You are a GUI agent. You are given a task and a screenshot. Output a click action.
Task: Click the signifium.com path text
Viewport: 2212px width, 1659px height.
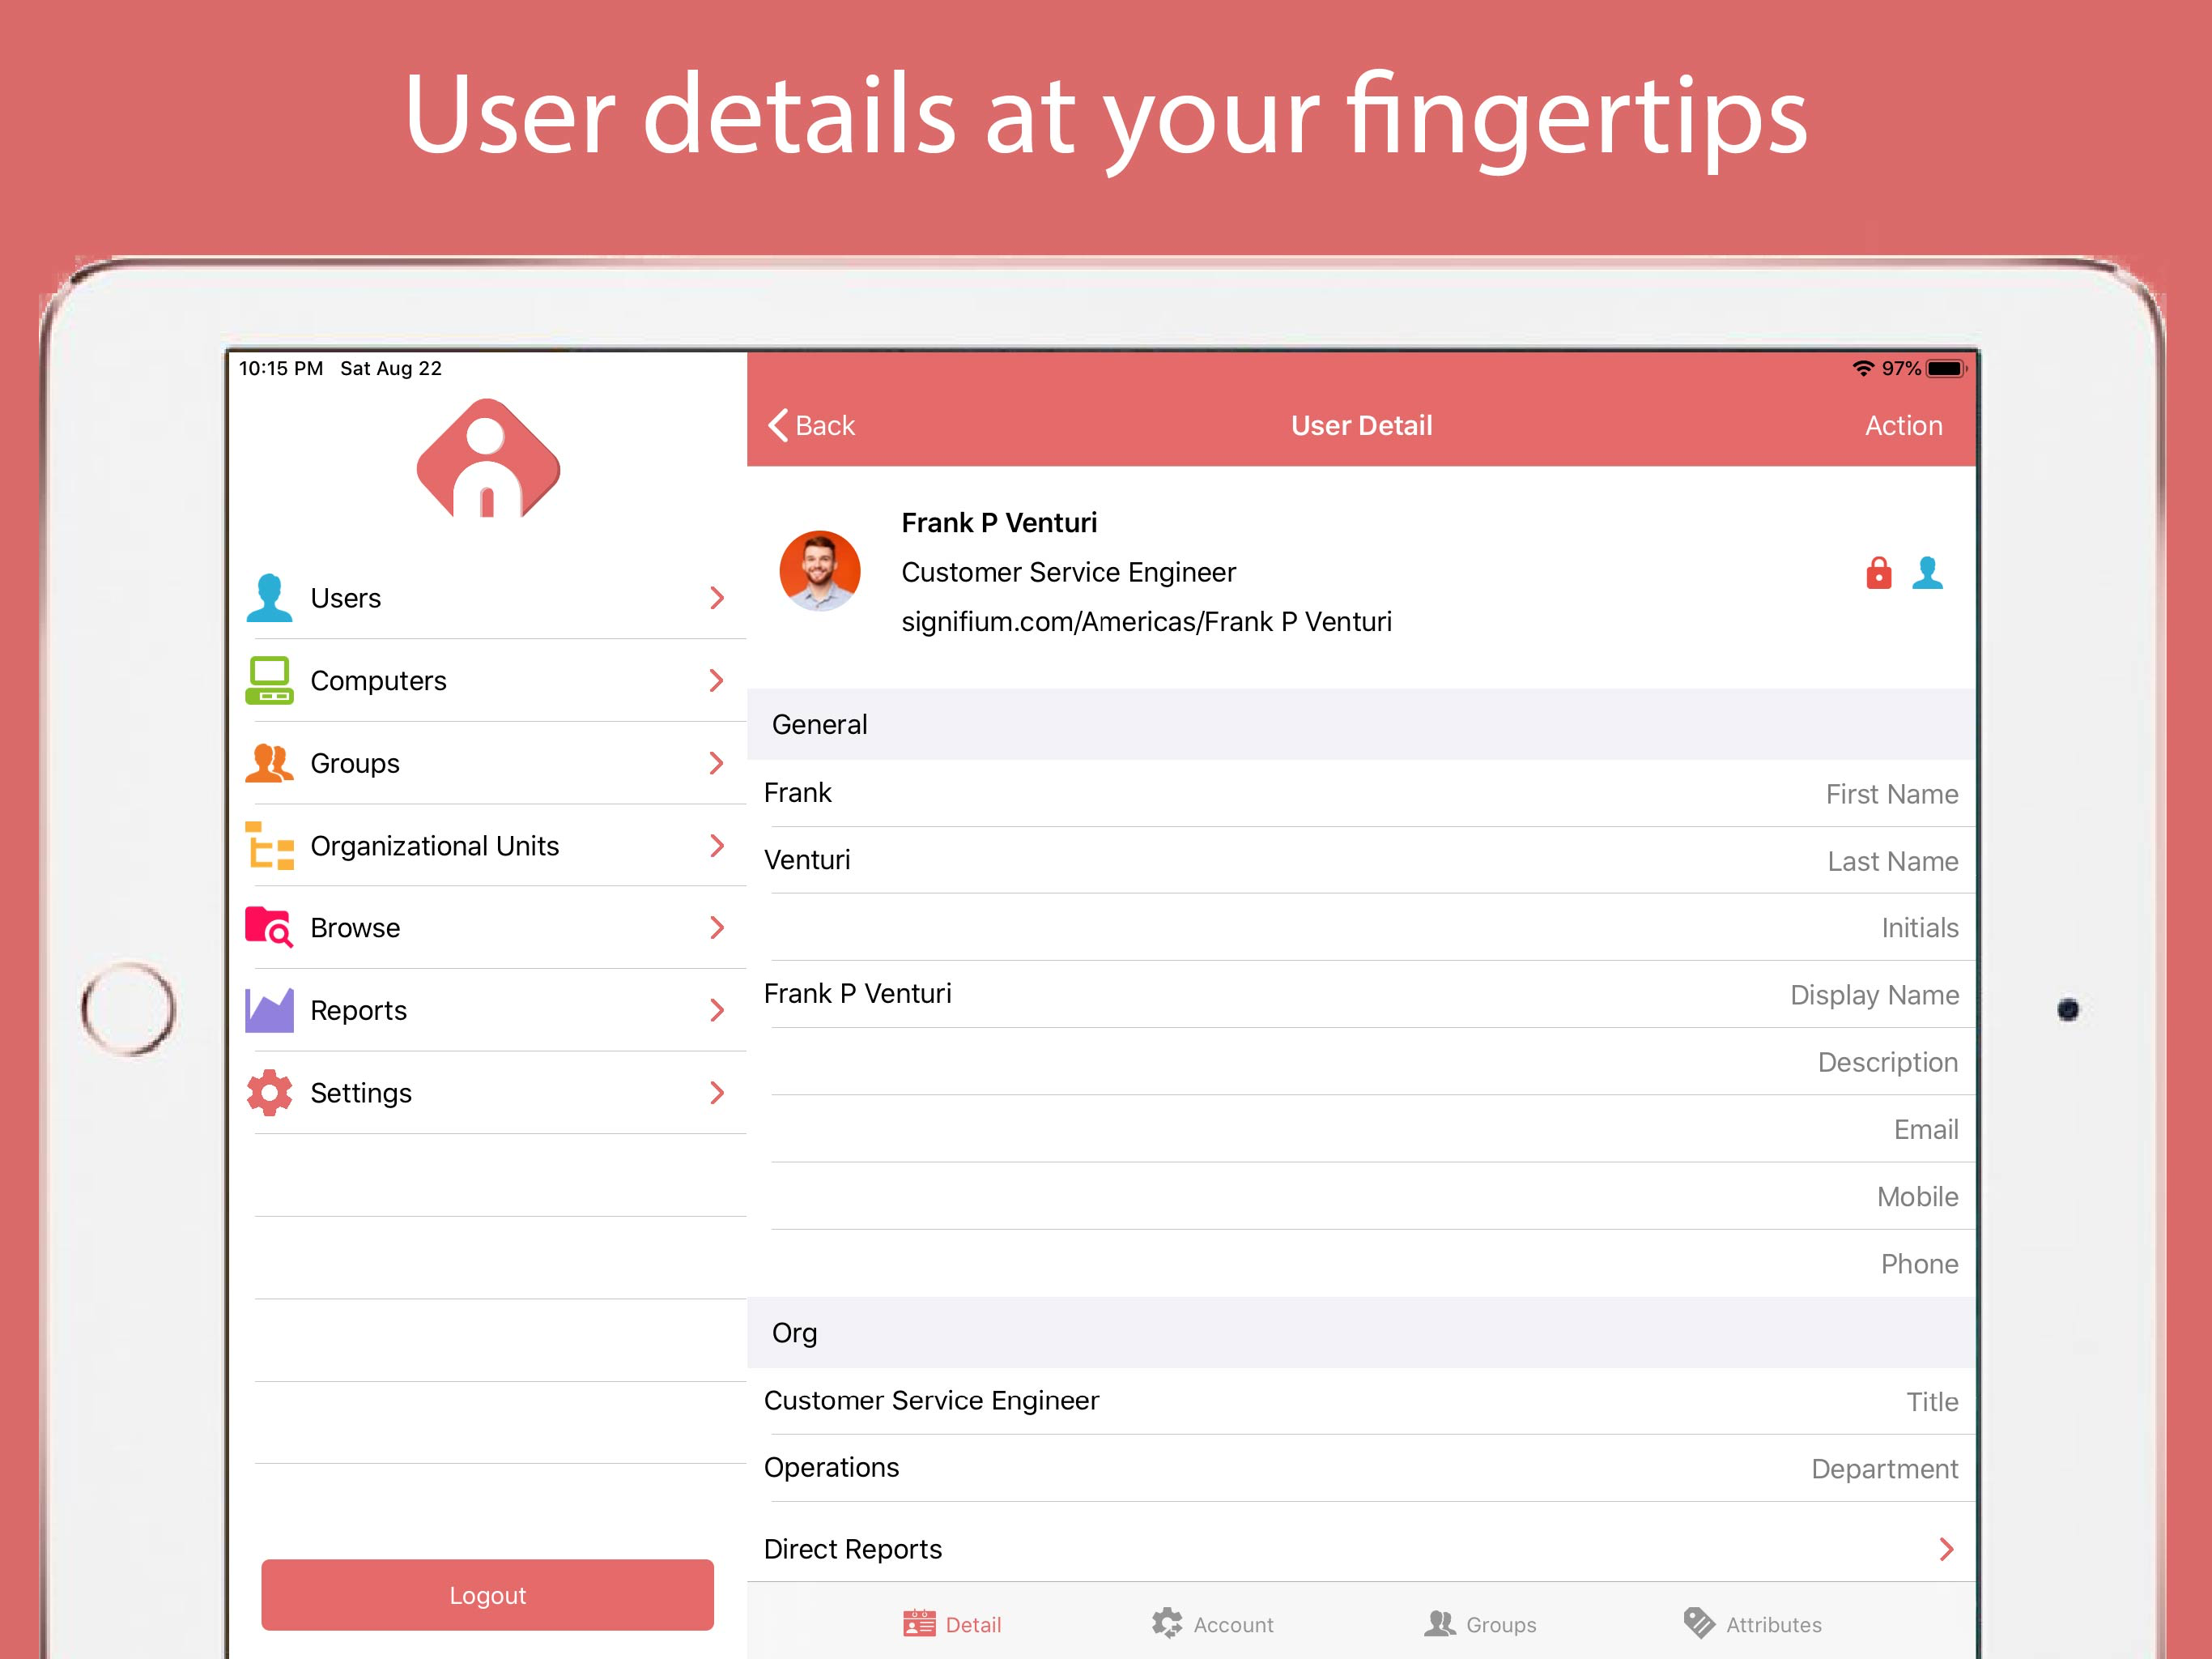(1147, 621)
